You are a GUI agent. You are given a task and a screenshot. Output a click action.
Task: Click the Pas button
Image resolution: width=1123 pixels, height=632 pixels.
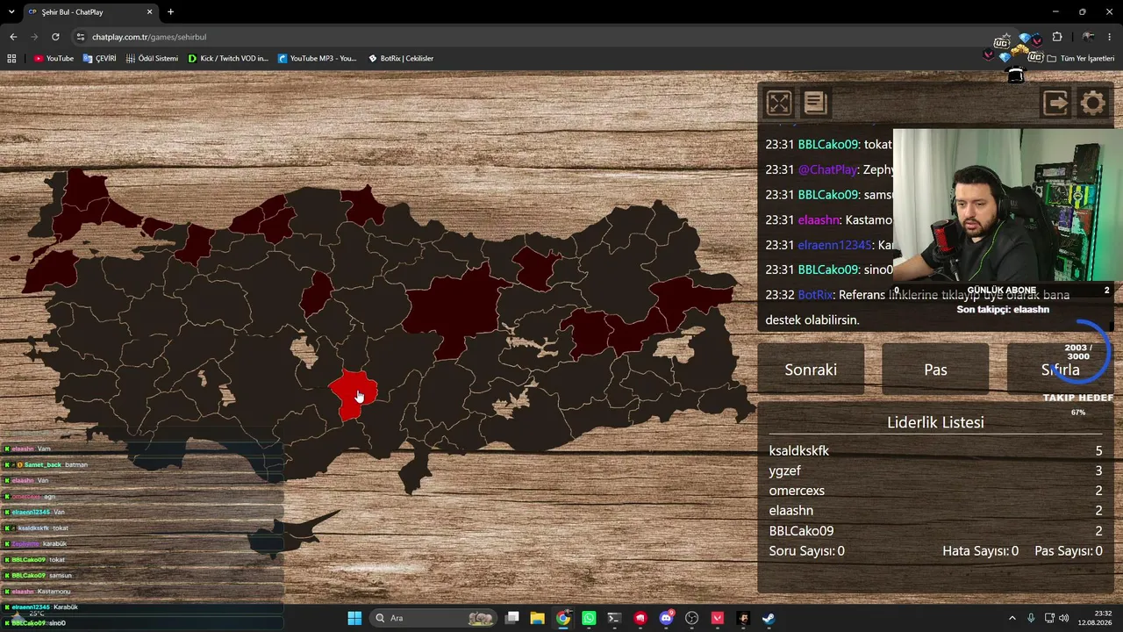(x=935, y=370)
